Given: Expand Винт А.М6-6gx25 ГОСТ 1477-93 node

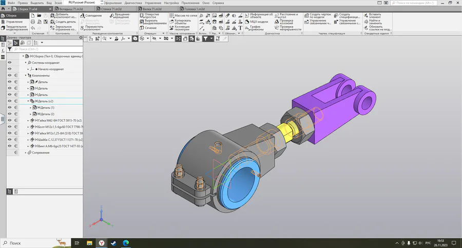Looking at the screenshot, I should pos(28,146).
